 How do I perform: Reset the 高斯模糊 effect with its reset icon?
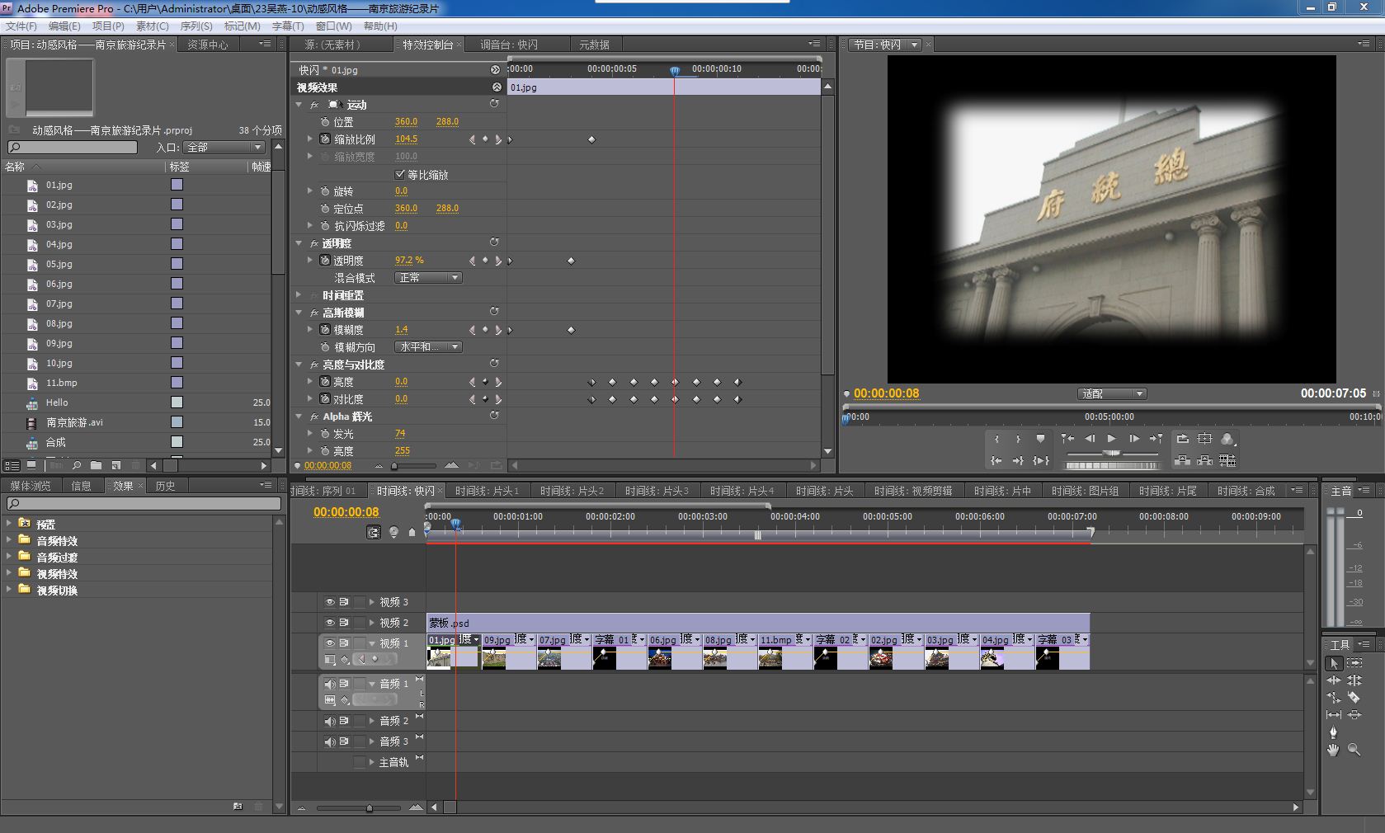click(x=494, y=312)
